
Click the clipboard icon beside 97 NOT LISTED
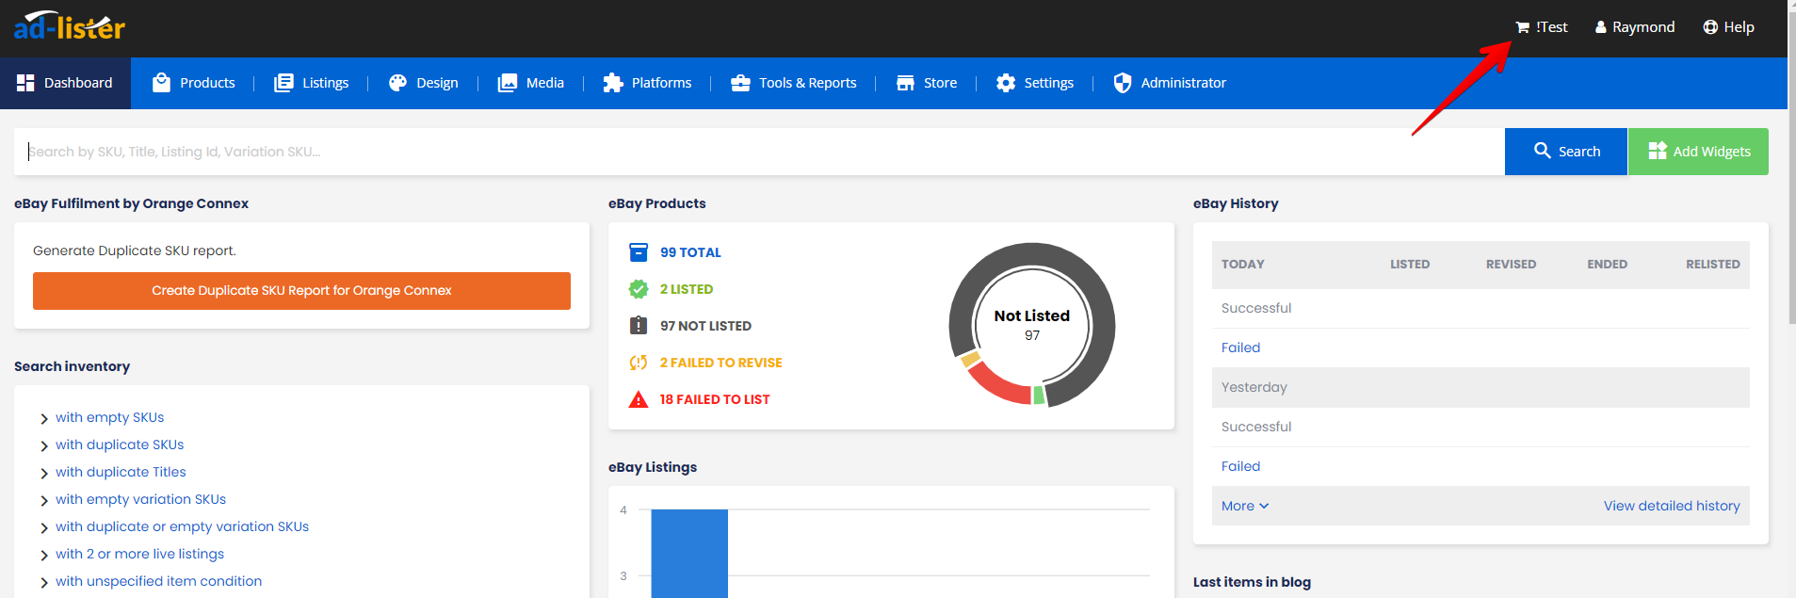point(639,326)
